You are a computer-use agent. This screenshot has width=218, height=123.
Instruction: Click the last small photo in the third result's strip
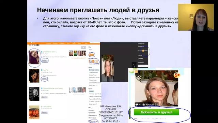(x=84, y=90)
